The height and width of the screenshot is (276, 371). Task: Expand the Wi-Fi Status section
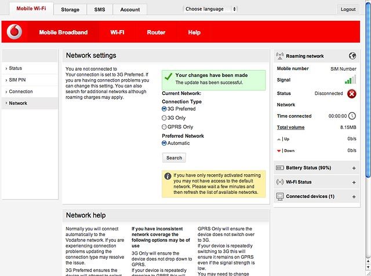coord(354,182)
